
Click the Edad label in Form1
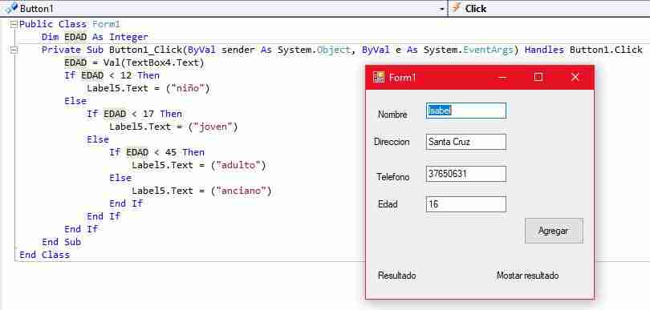tap(388, 204)
